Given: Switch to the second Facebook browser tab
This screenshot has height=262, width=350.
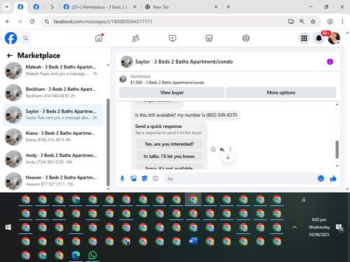Looking at the screenshot, I should [36, 7].
